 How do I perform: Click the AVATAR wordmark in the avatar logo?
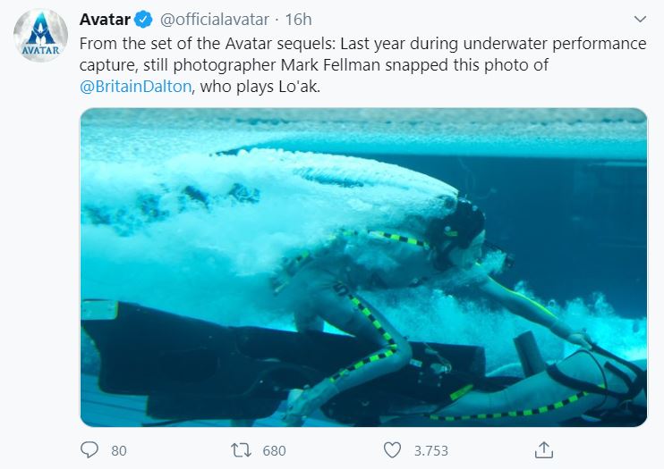[x=40, y=50]
